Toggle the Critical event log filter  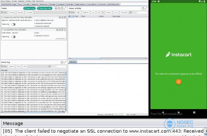pyautogui.click(x=11, y=66)
